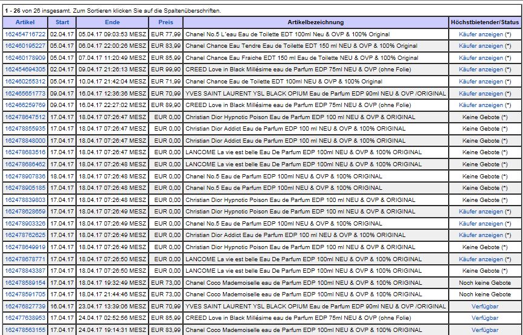Click Käufer anzeigen for item 162454716722
523x335 pixels.
[481, 34]
